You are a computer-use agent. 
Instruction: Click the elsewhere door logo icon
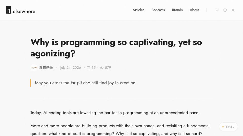pyautogui.click(x=9, y=10)
